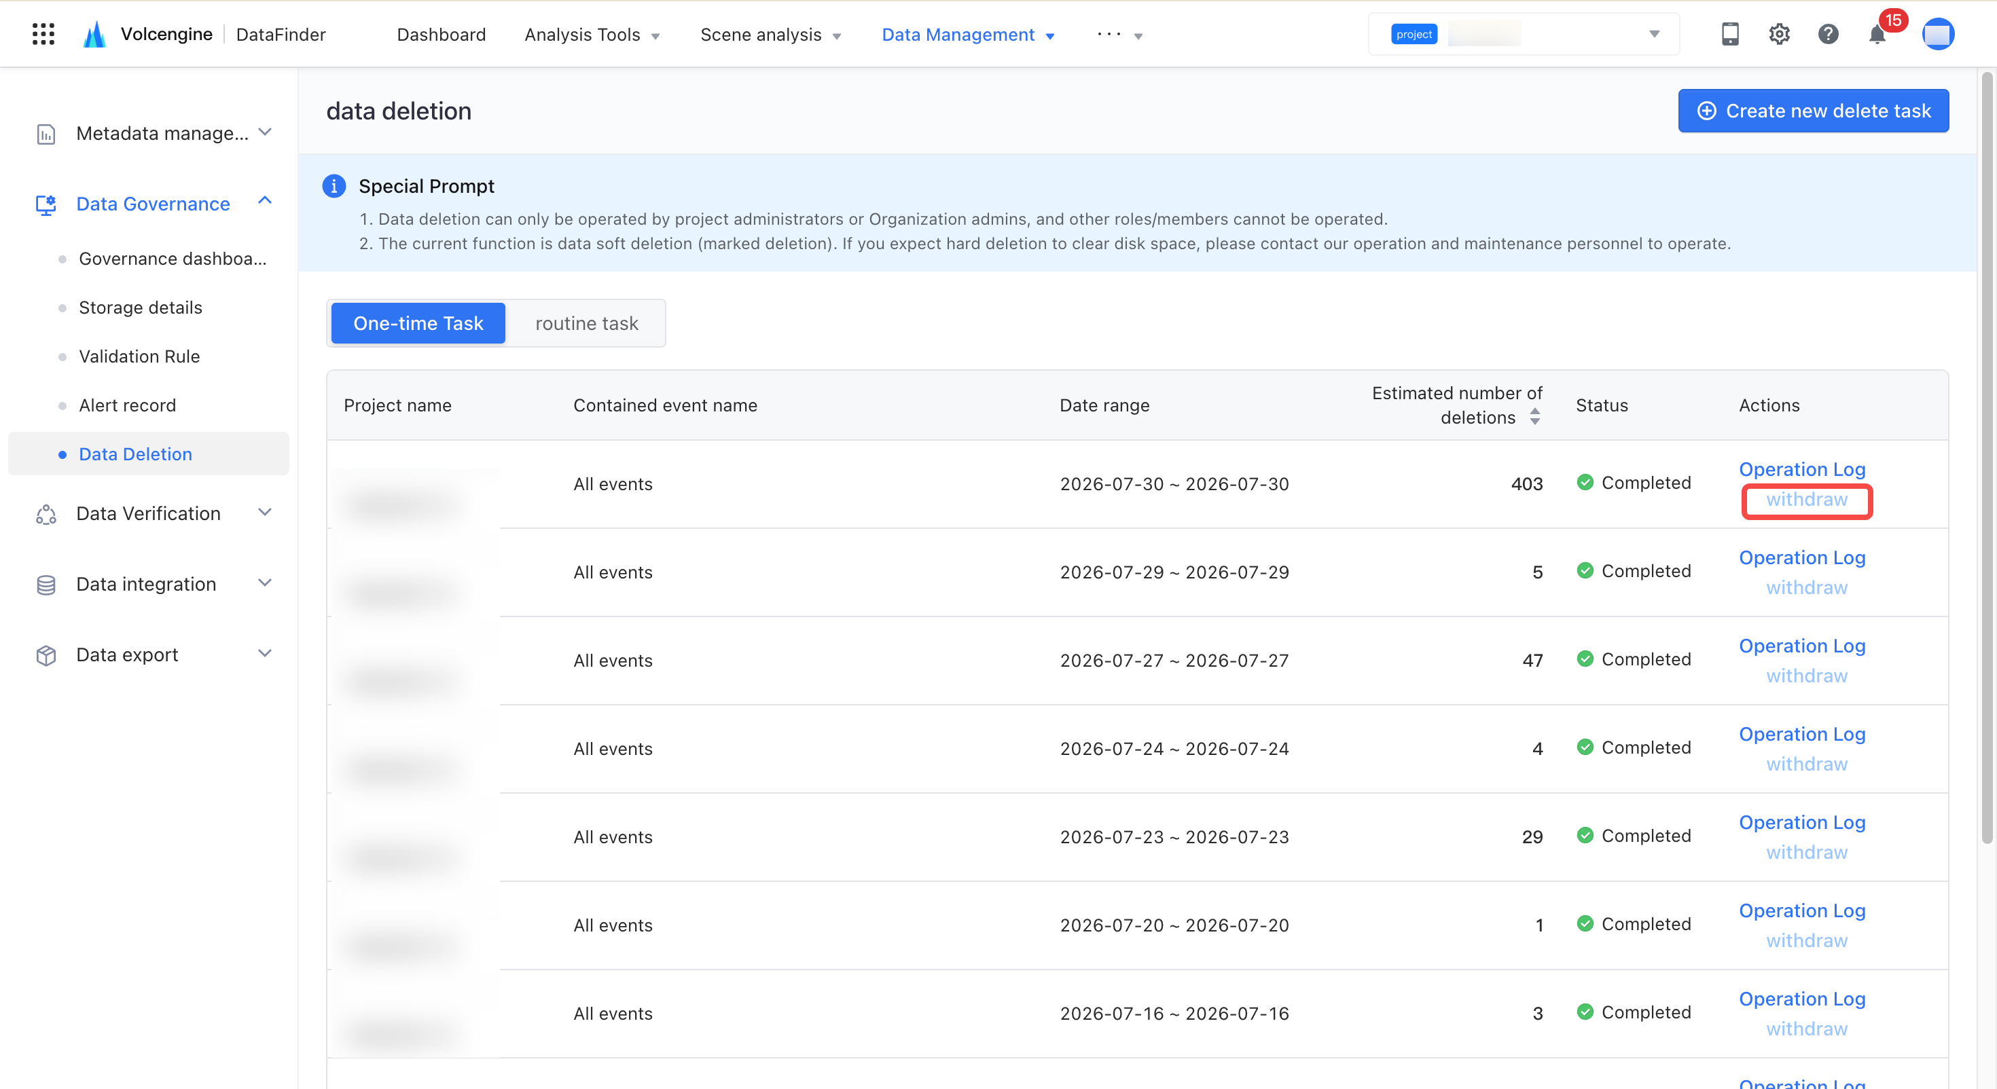Viewport: 1997px width, 1089px height.
Task: Click the Completed status for 2026-07-20
Action: point(1634,924)
